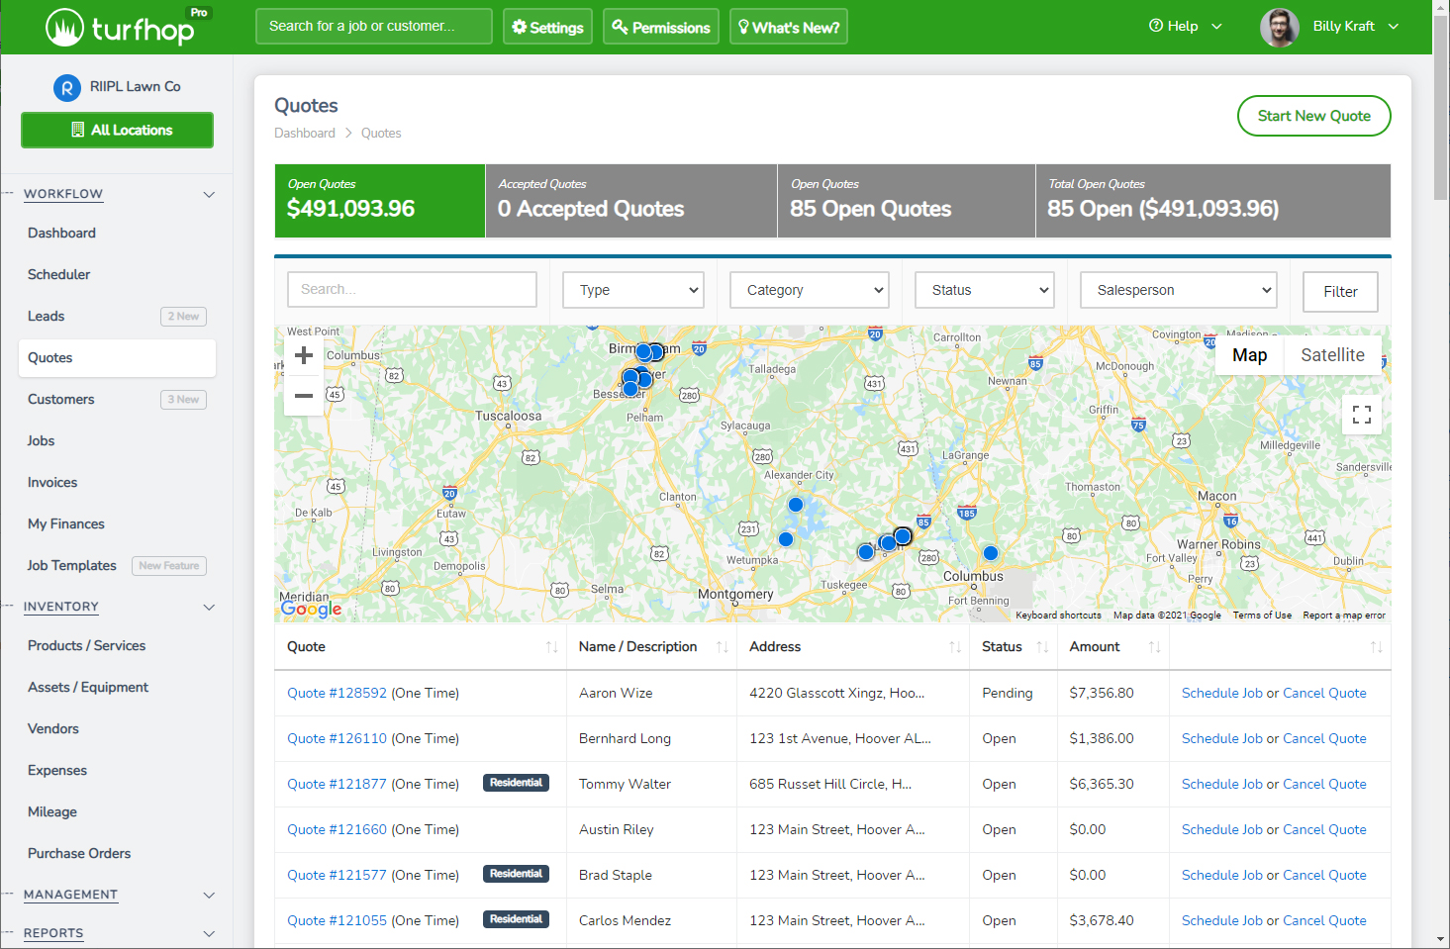1450x949 pixels.
Task: Click the RIIPL Lawn Co 'R' badge
Action: (67, 88)
